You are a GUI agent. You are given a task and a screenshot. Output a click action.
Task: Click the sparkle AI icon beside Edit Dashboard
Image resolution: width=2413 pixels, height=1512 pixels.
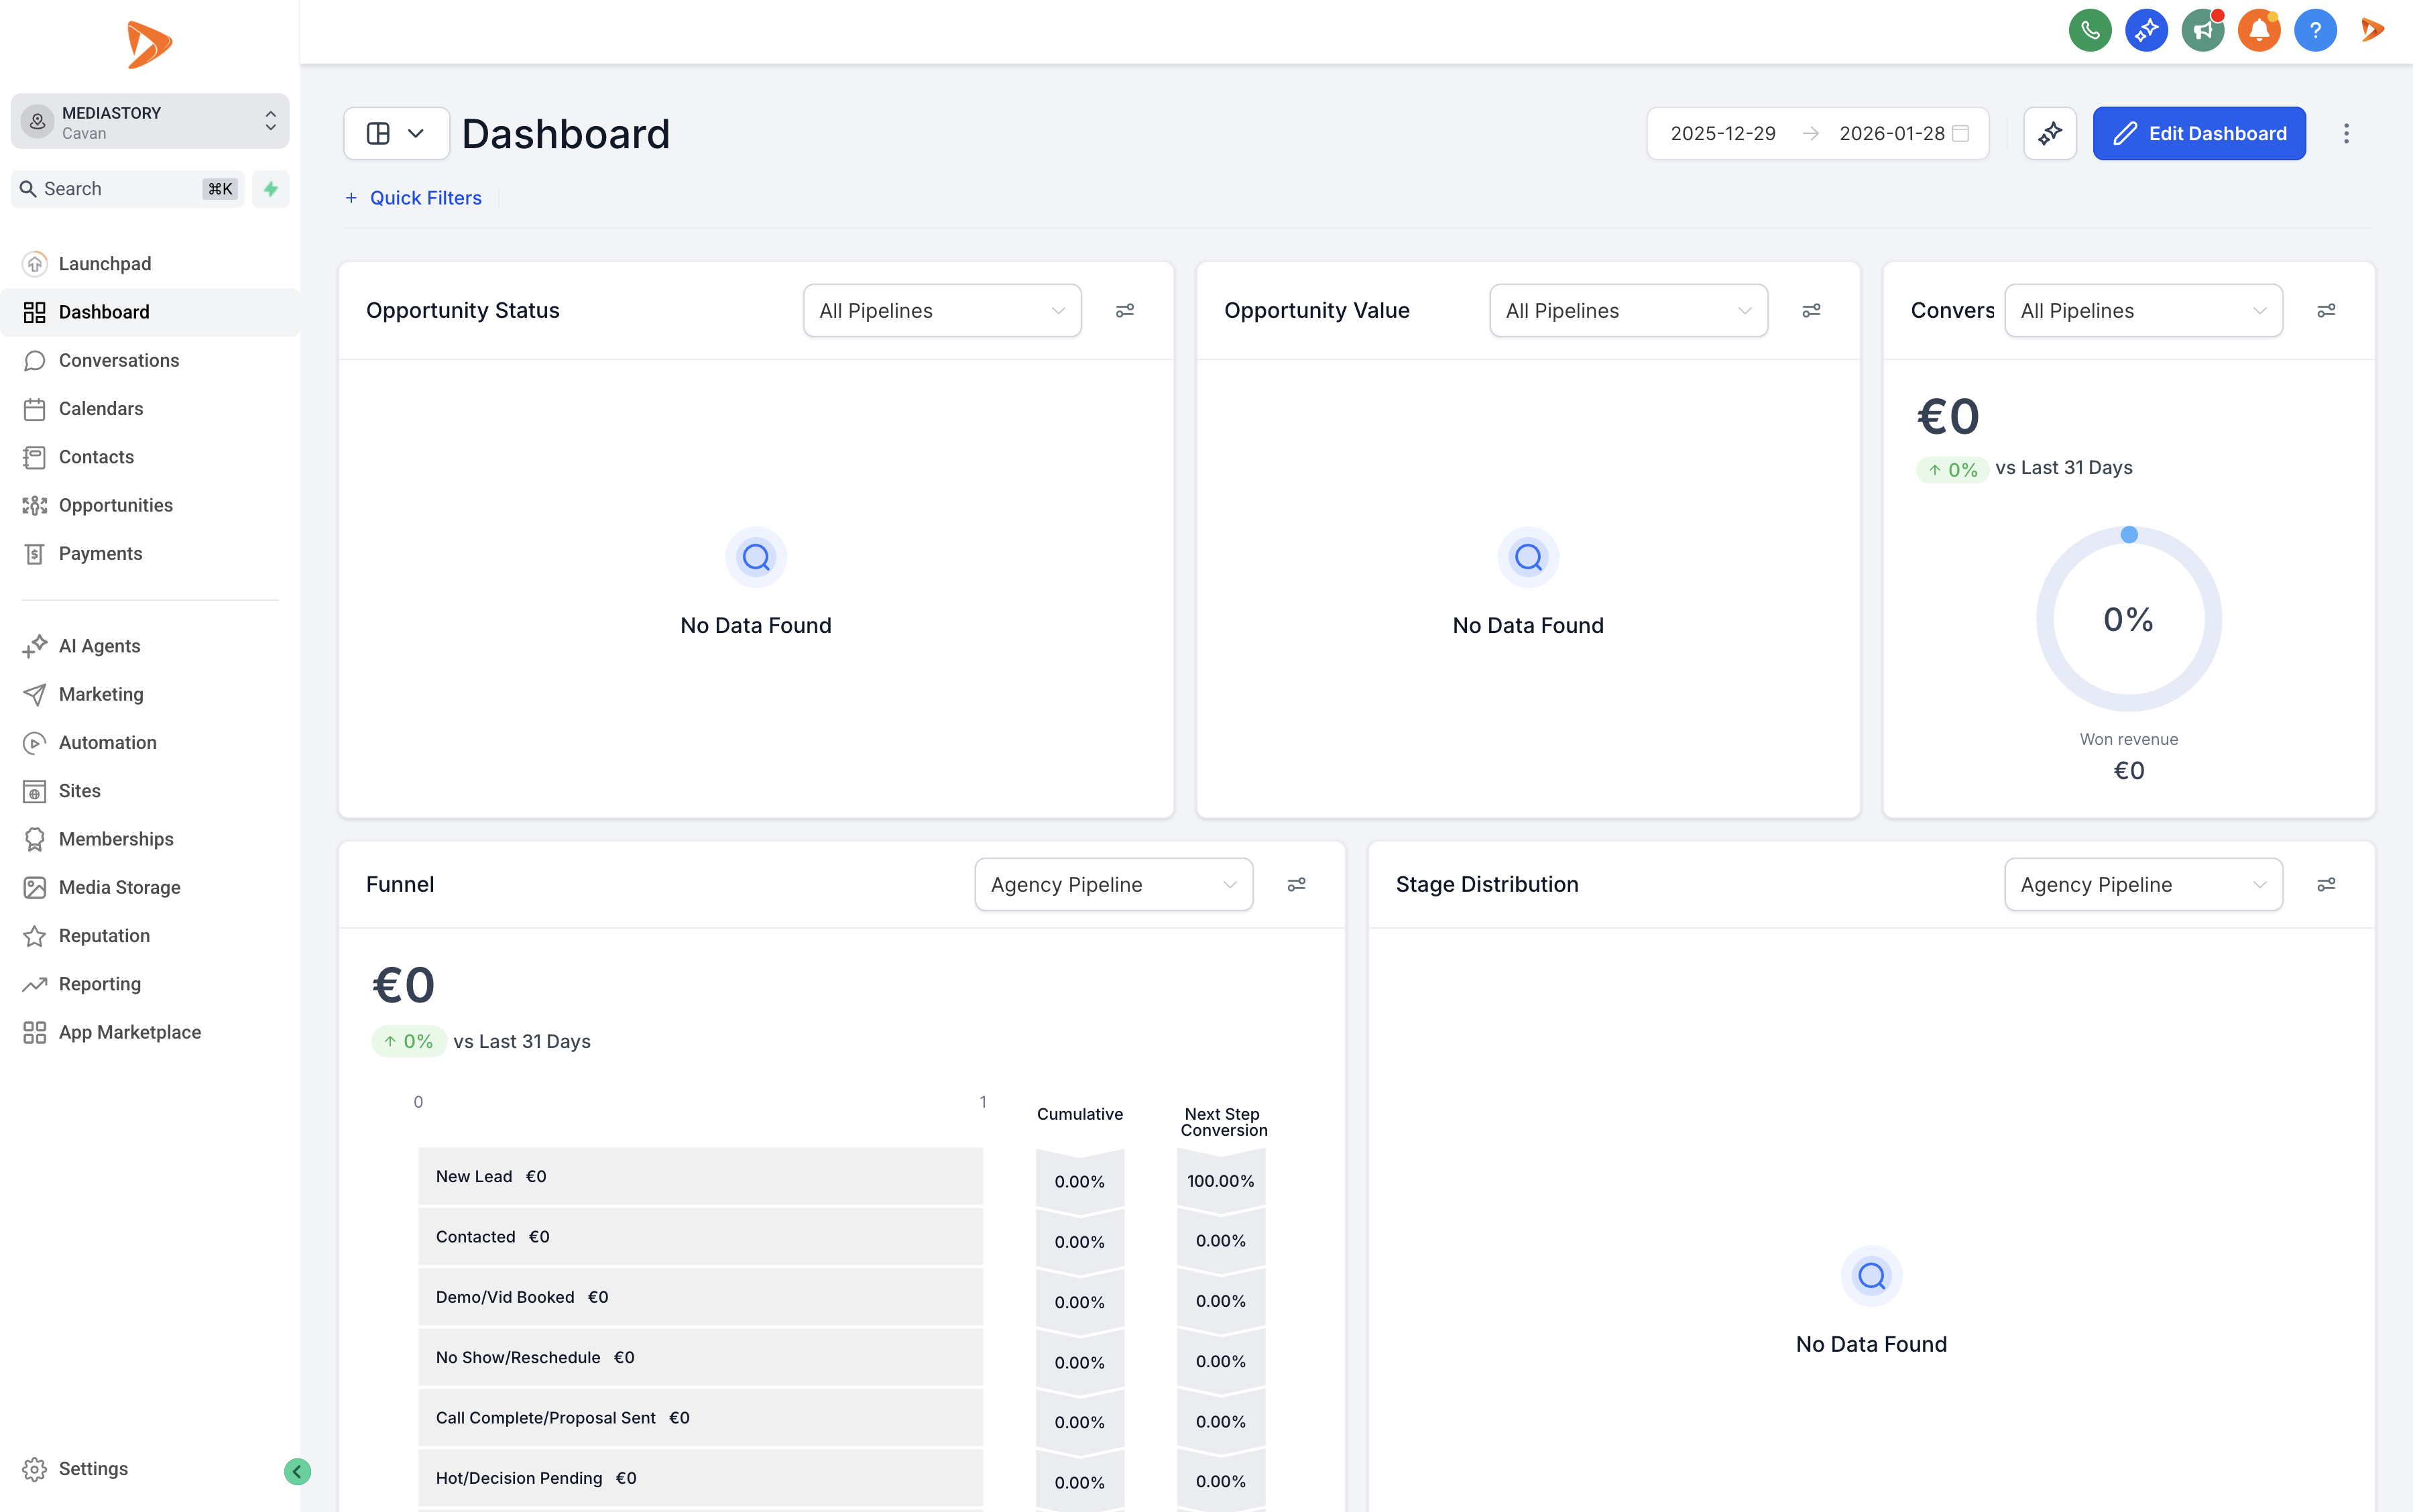[x=2049, y=133]
